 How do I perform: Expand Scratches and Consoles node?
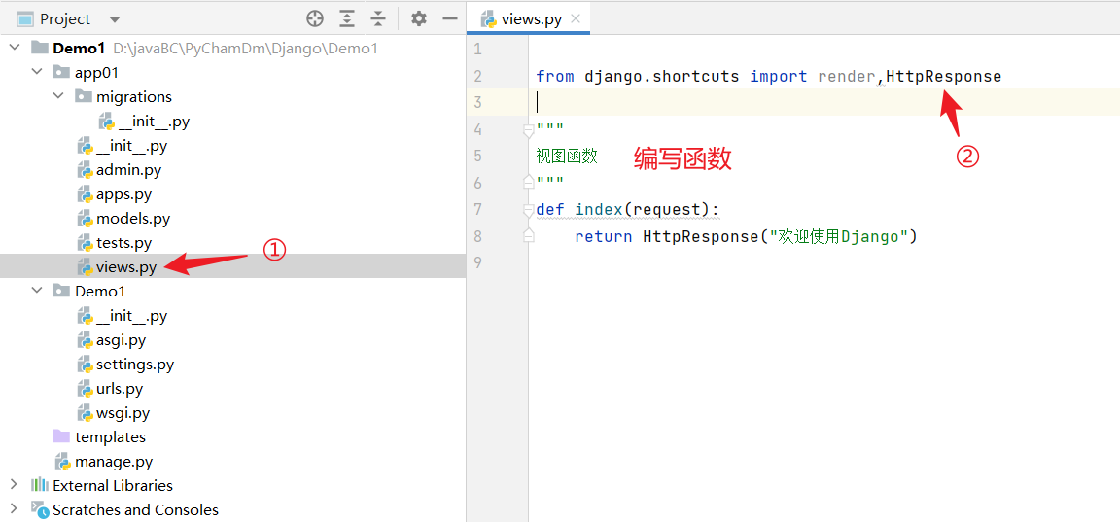(14, 509)
